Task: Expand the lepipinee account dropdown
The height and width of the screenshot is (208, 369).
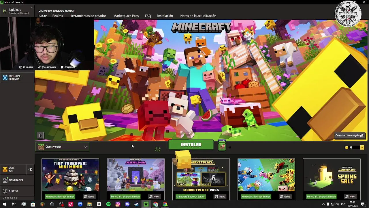Action: [x=17, y=11]
